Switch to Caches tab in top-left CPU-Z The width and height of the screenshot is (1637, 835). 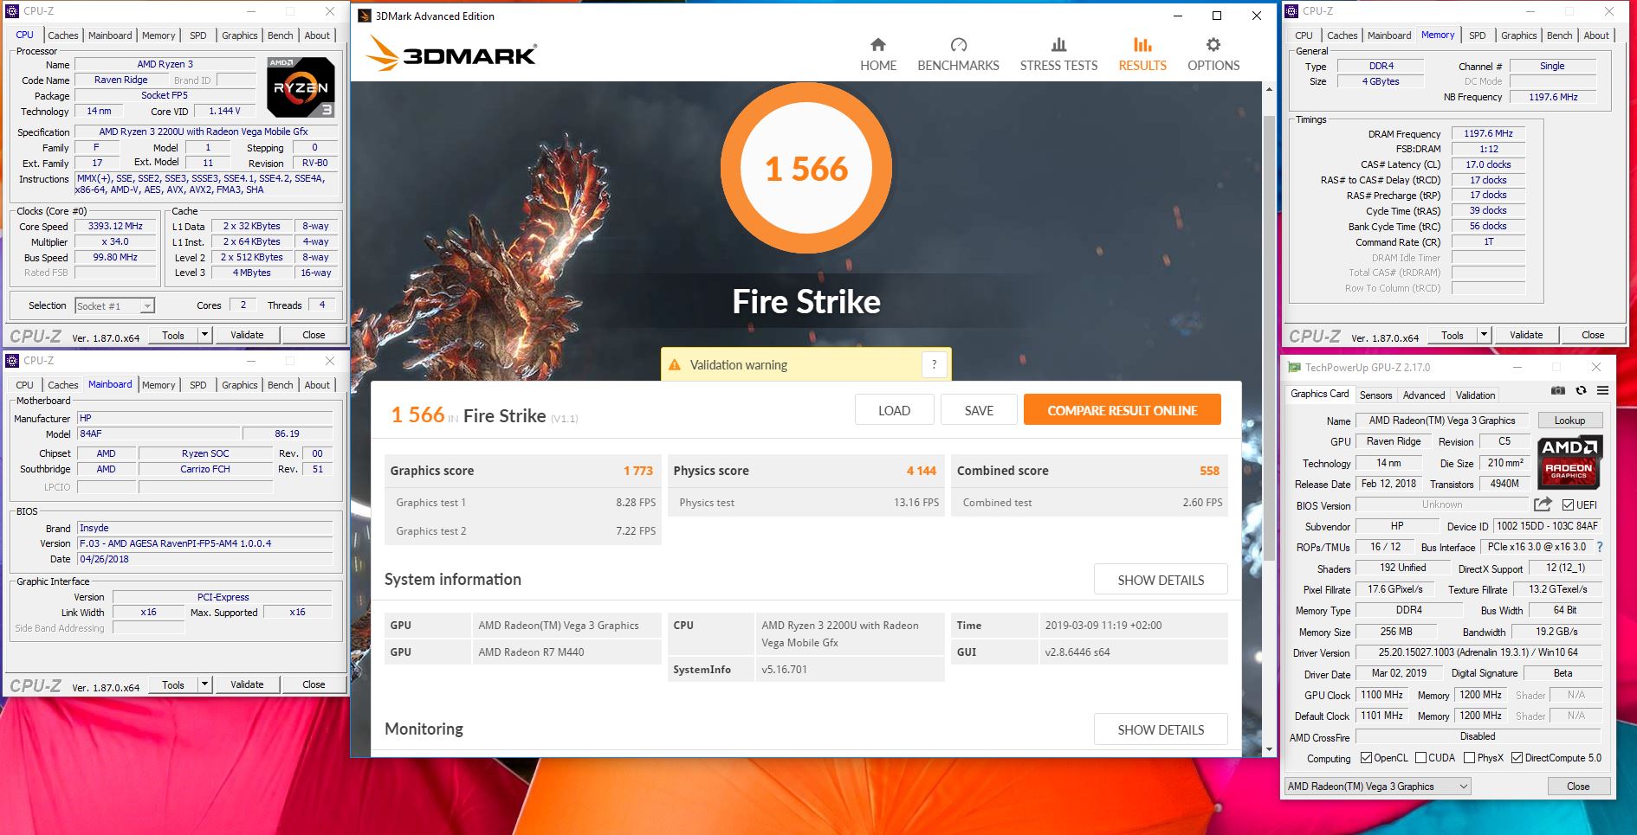[62, 35]
